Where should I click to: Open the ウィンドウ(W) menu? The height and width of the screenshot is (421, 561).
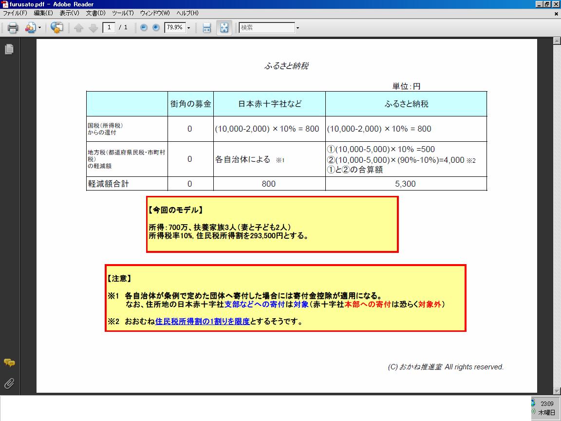(x=155, y=13)
